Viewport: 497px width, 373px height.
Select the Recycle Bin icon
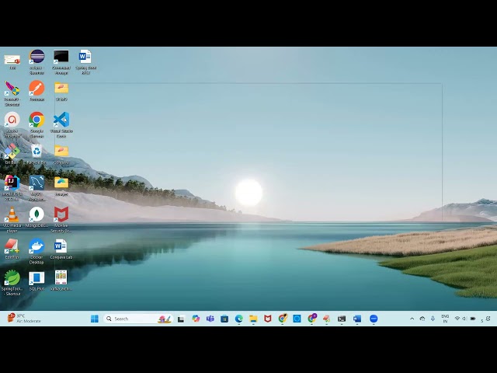(36, 154)
